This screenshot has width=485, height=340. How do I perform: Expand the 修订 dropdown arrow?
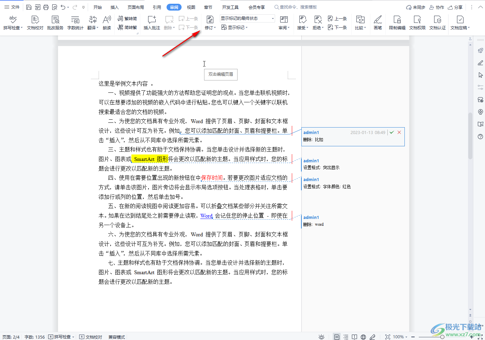[x=215, y=28]
